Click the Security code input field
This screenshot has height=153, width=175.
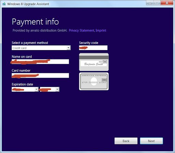tap(93, 48)
